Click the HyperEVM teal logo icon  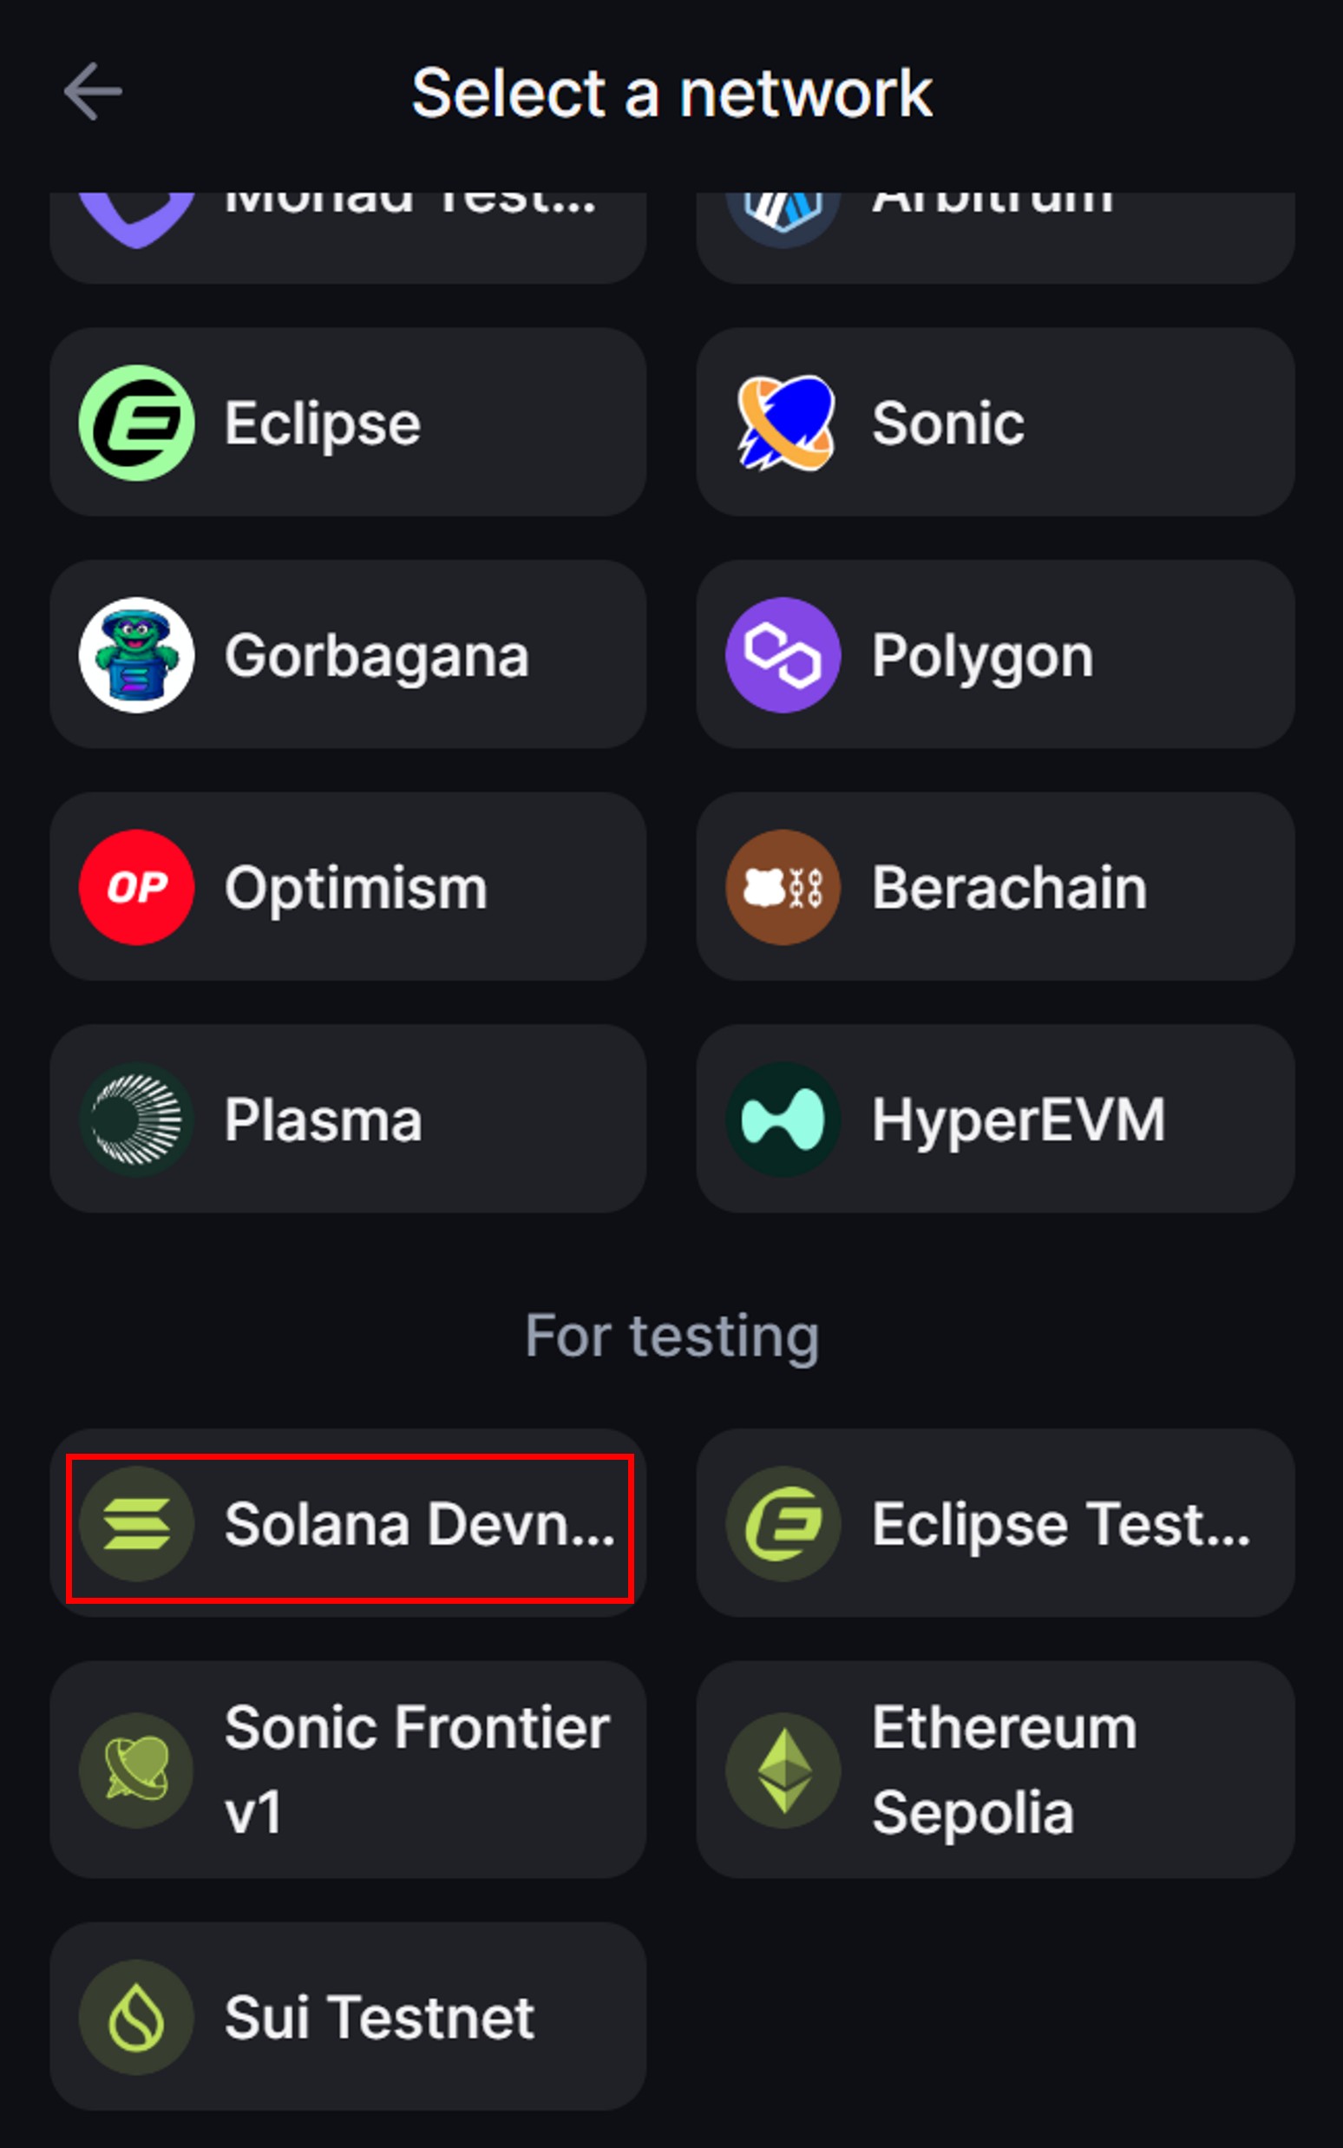click(x=783, y=1120)
